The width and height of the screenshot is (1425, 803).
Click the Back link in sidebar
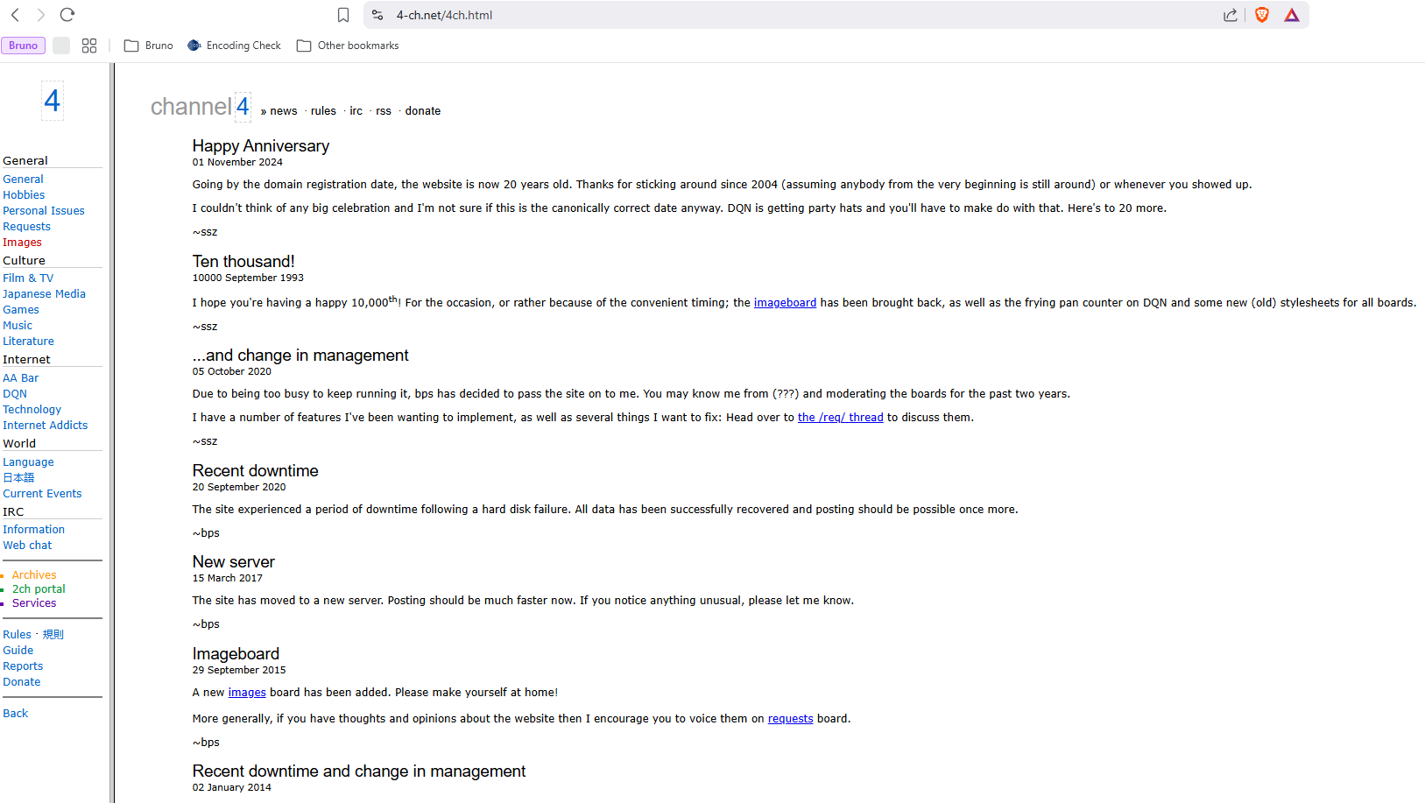coord(16,714)
